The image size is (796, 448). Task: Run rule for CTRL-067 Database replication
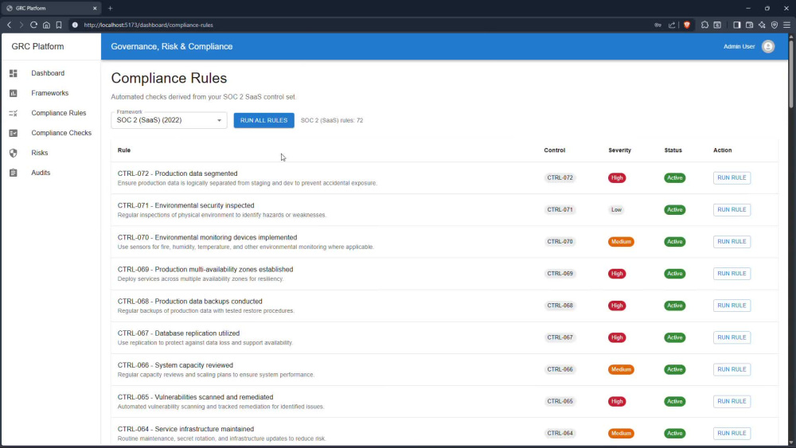732,337
